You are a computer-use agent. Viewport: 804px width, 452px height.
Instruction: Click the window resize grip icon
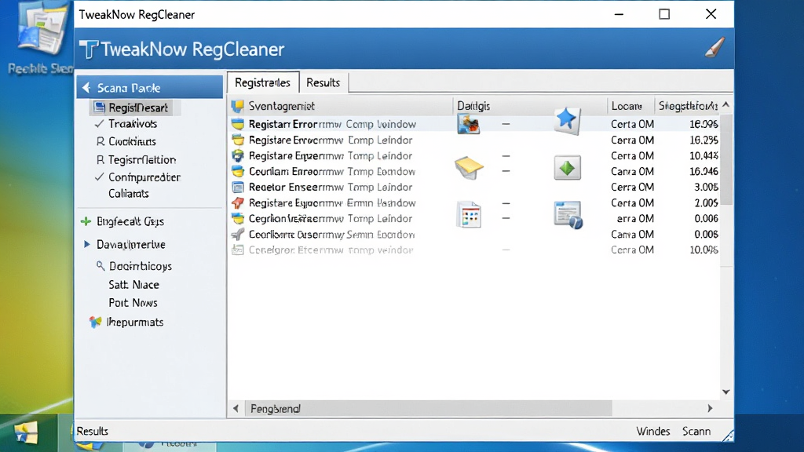point(728,435)
